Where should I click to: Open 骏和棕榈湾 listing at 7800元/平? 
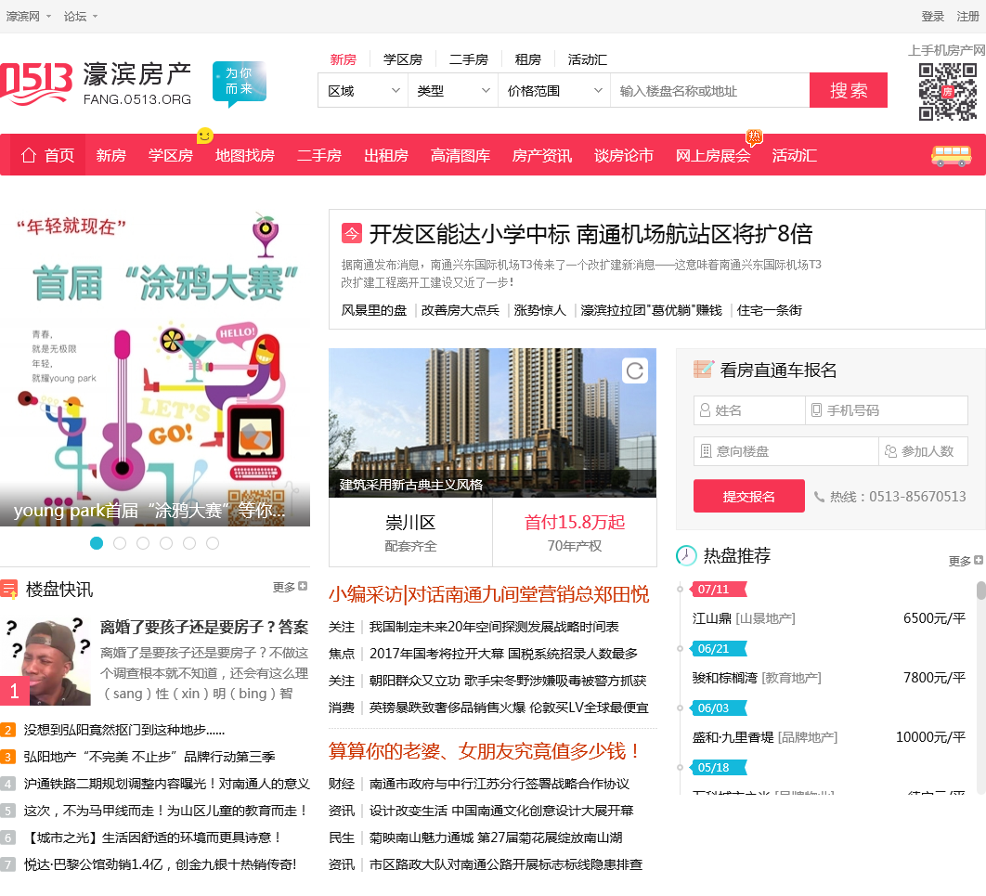pos(829,678)
